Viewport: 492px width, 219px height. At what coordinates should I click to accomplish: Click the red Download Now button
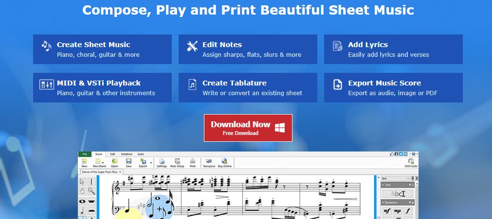coord(248,128)
